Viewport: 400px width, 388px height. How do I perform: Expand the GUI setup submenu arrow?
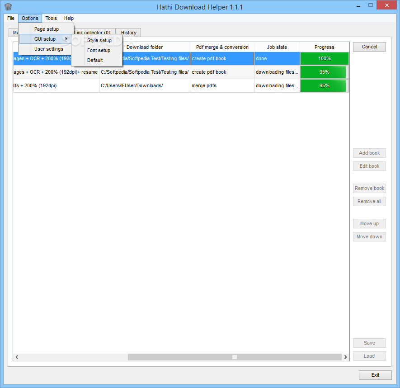(66, 39)
